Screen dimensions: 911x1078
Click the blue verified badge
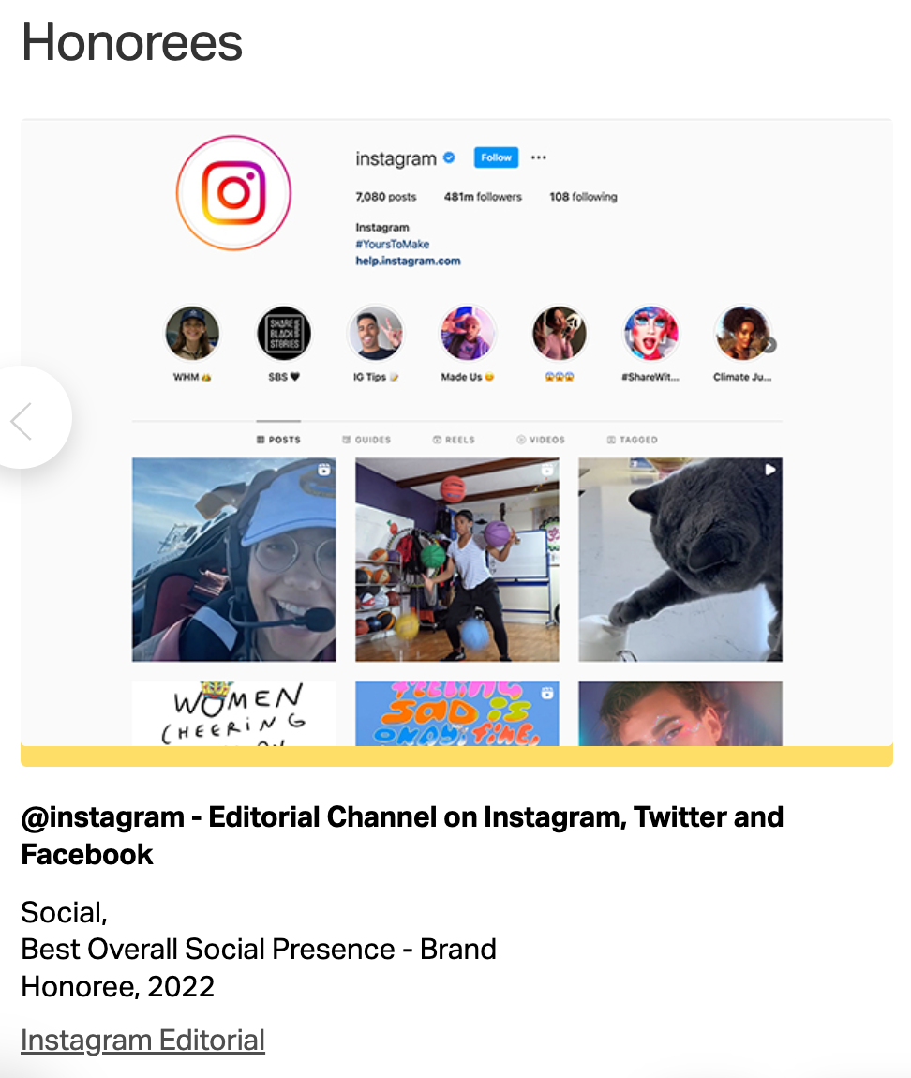click(x=449, y=157)
